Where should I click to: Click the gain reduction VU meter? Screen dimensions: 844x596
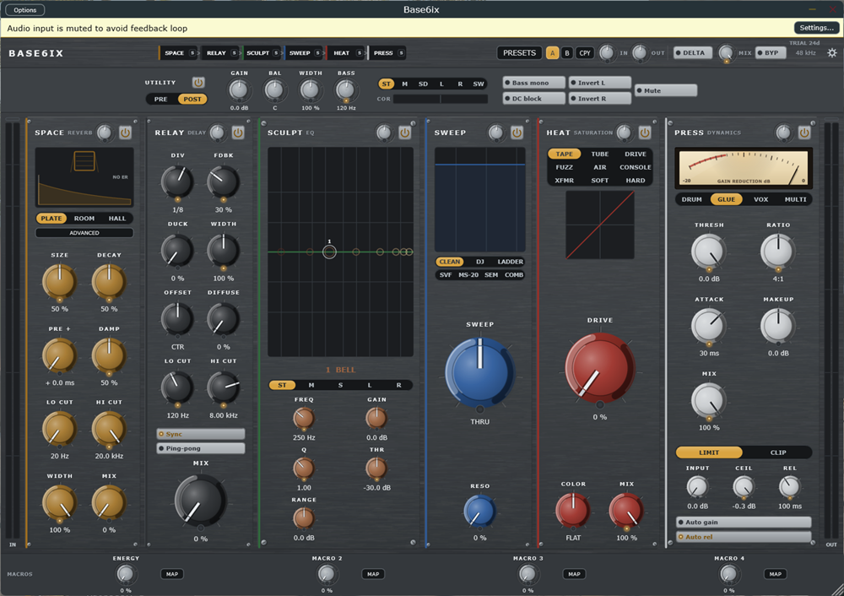(744, 167)
